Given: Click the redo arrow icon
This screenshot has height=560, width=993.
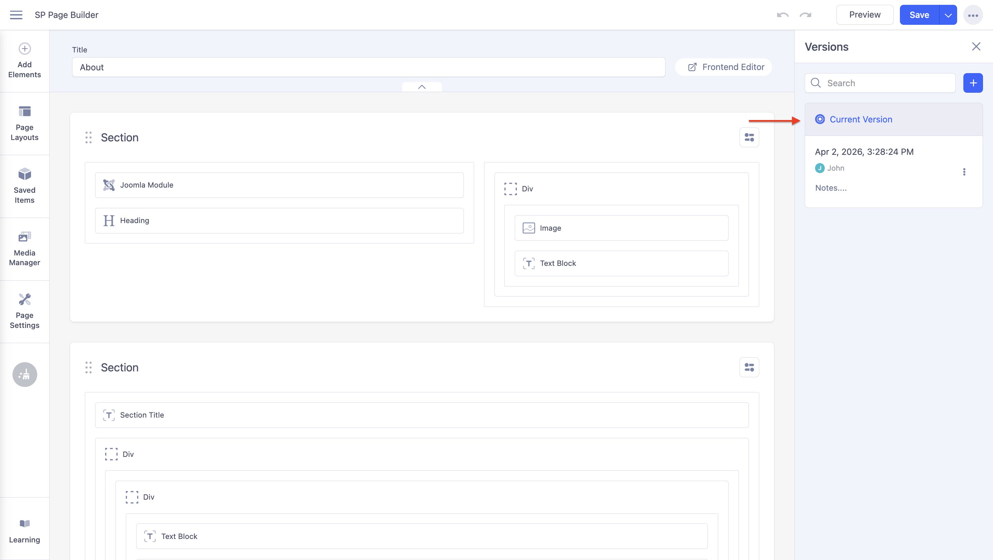Looking at the screenshot, I should point(805,15).
